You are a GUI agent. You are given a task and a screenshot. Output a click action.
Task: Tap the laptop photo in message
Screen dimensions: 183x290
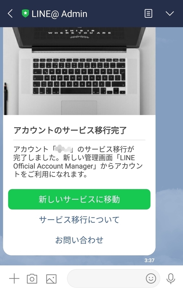tap(79, 71)
